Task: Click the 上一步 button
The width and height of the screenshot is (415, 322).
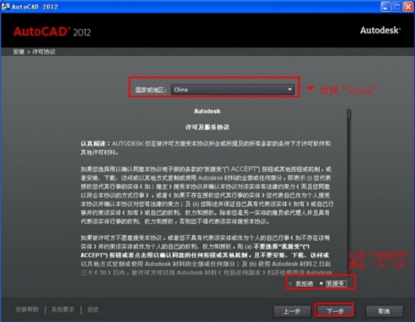Action: (292, 311)
